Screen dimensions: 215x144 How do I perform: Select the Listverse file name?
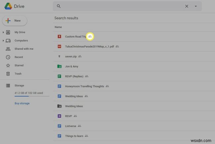click(x=70, y=126)
